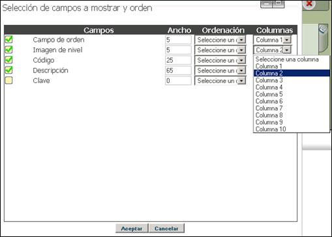
Task: Uncheck the Imagen de nivel checkbox
Action: [9, 50]
